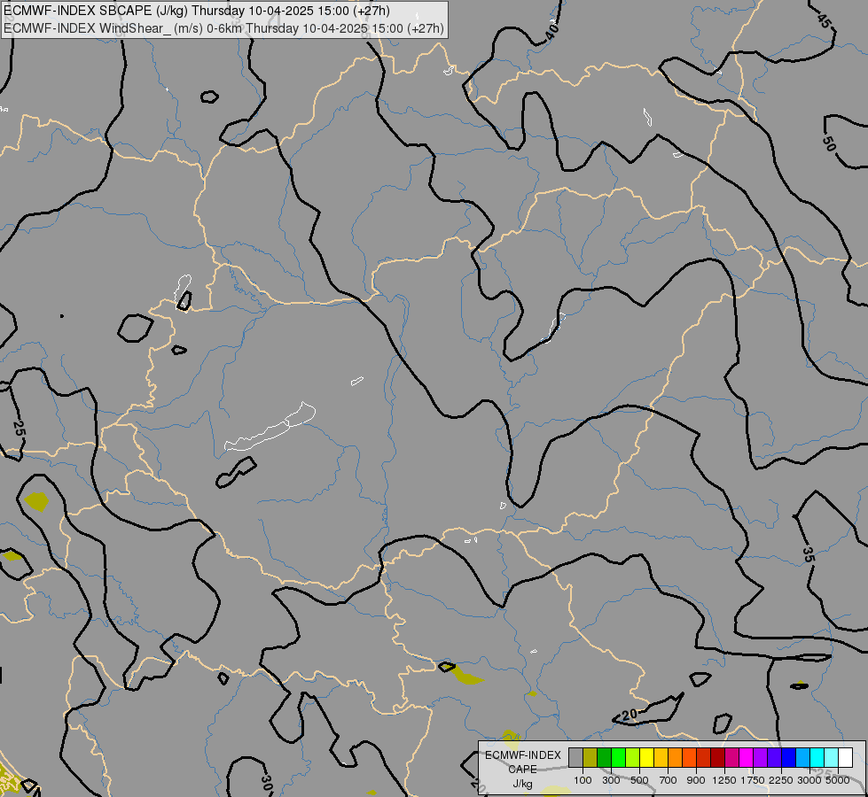Click the ECMWF-INDEX legend title

[x=523, y=755]
